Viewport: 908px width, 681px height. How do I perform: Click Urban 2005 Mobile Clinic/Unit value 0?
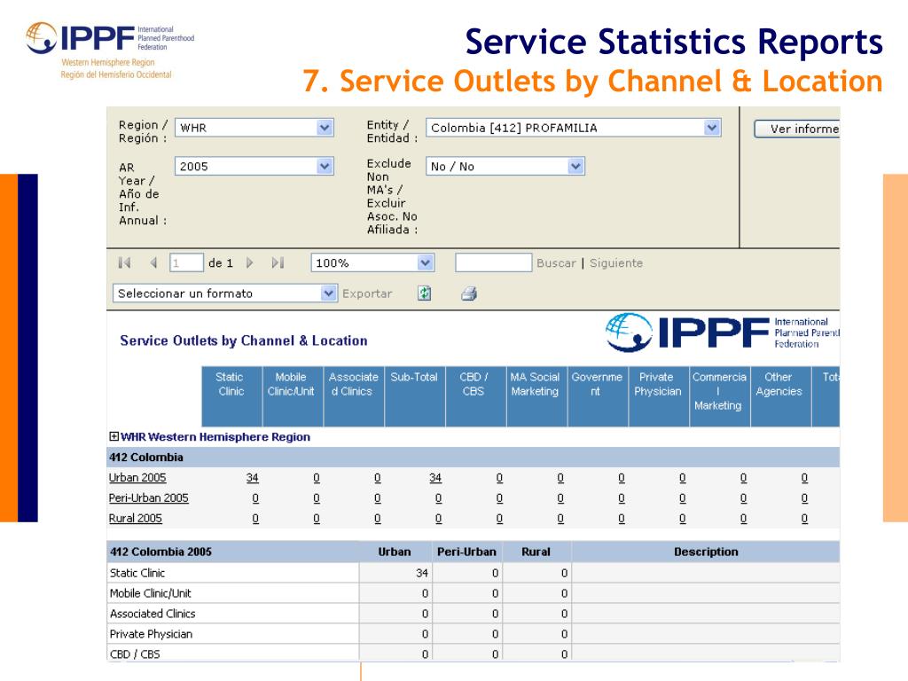[x=317, y=478]
